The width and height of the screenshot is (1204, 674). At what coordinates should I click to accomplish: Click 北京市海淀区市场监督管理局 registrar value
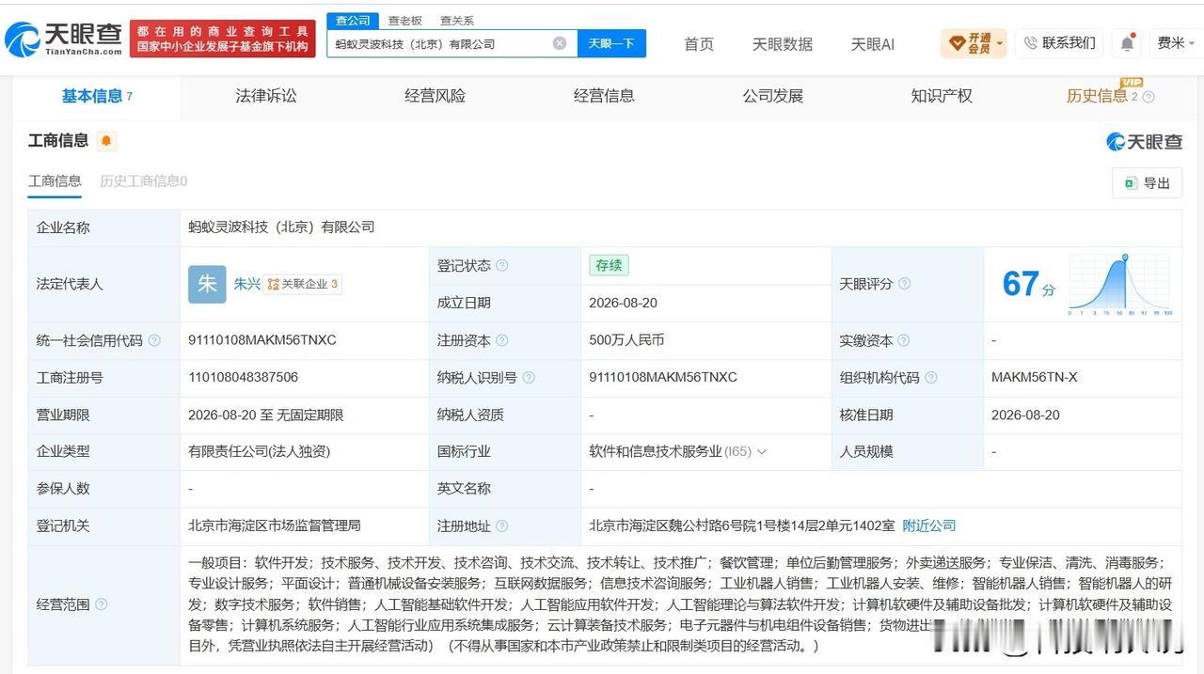coord(275,525)
